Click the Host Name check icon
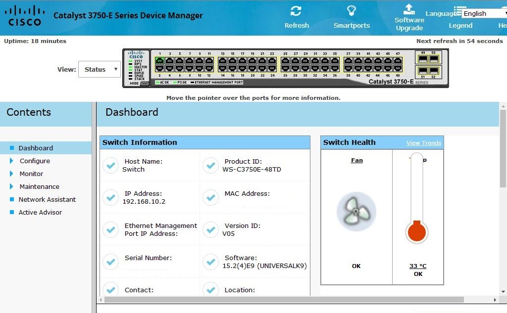Viewport: 507px width, 313px height. (x=110, y=165)
